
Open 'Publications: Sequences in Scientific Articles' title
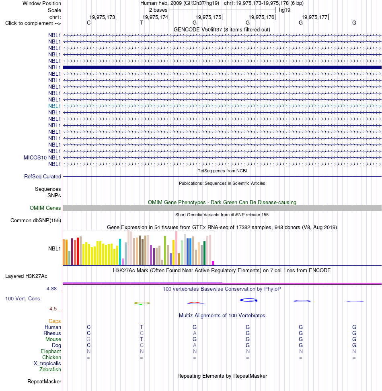coord(222,183)
